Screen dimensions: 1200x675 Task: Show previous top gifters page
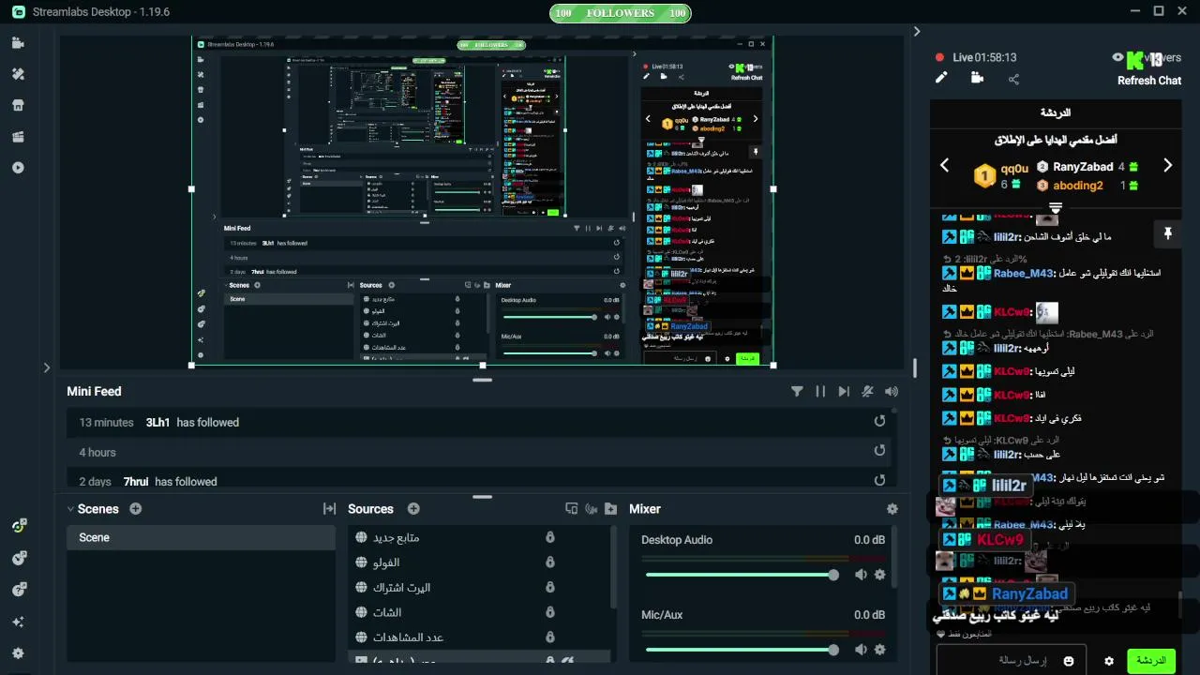pyautogui.click(x=945, y=166)
